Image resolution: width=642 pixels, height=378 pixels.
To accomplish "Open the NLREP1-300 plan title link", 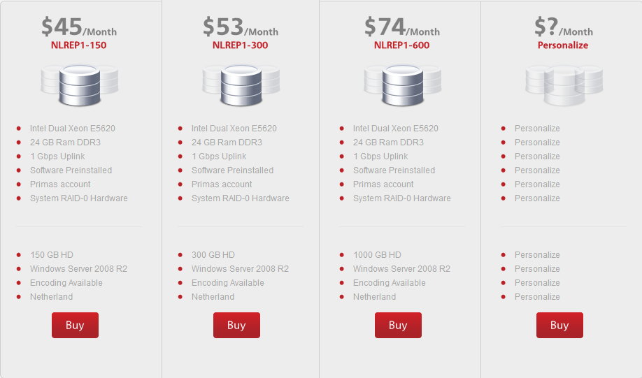I will [240, 45].
